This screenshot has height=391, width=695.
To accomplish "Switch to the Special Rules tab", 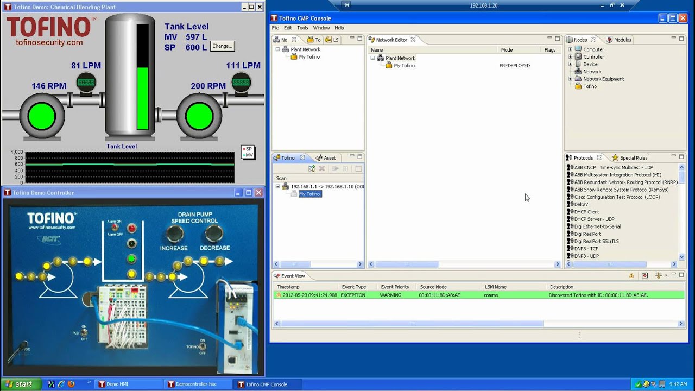I will [630, 158].
